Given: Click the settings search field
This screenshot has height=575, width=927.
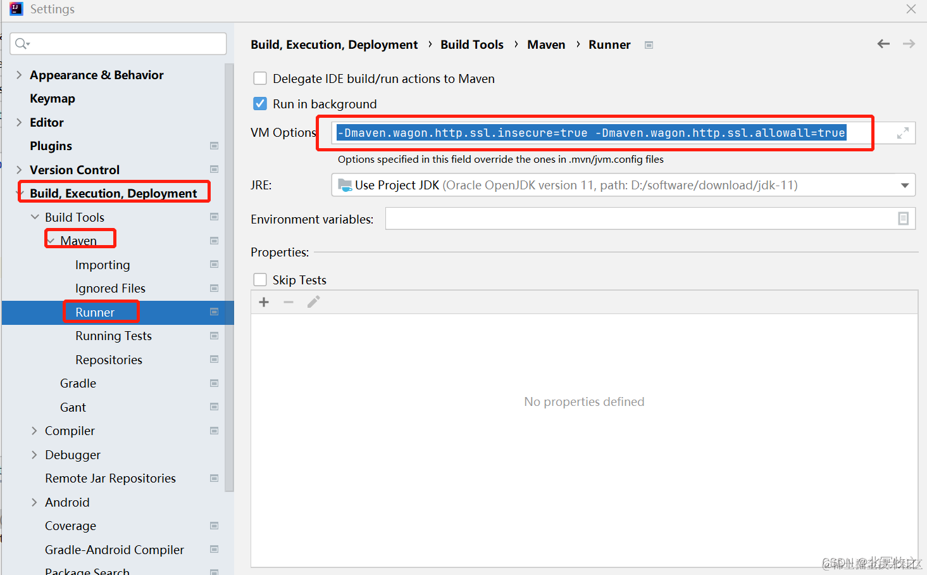Looking at the screenshot, I should [118, 44].
